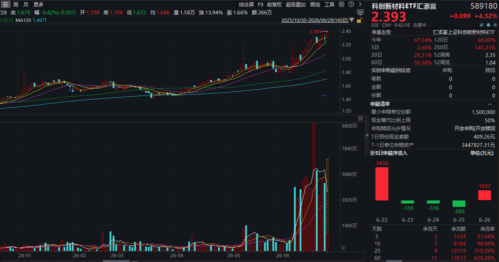Viewport: 499px width, 262px height.
Task: Open the 更多 period options
Action: [x=39, y=5]
